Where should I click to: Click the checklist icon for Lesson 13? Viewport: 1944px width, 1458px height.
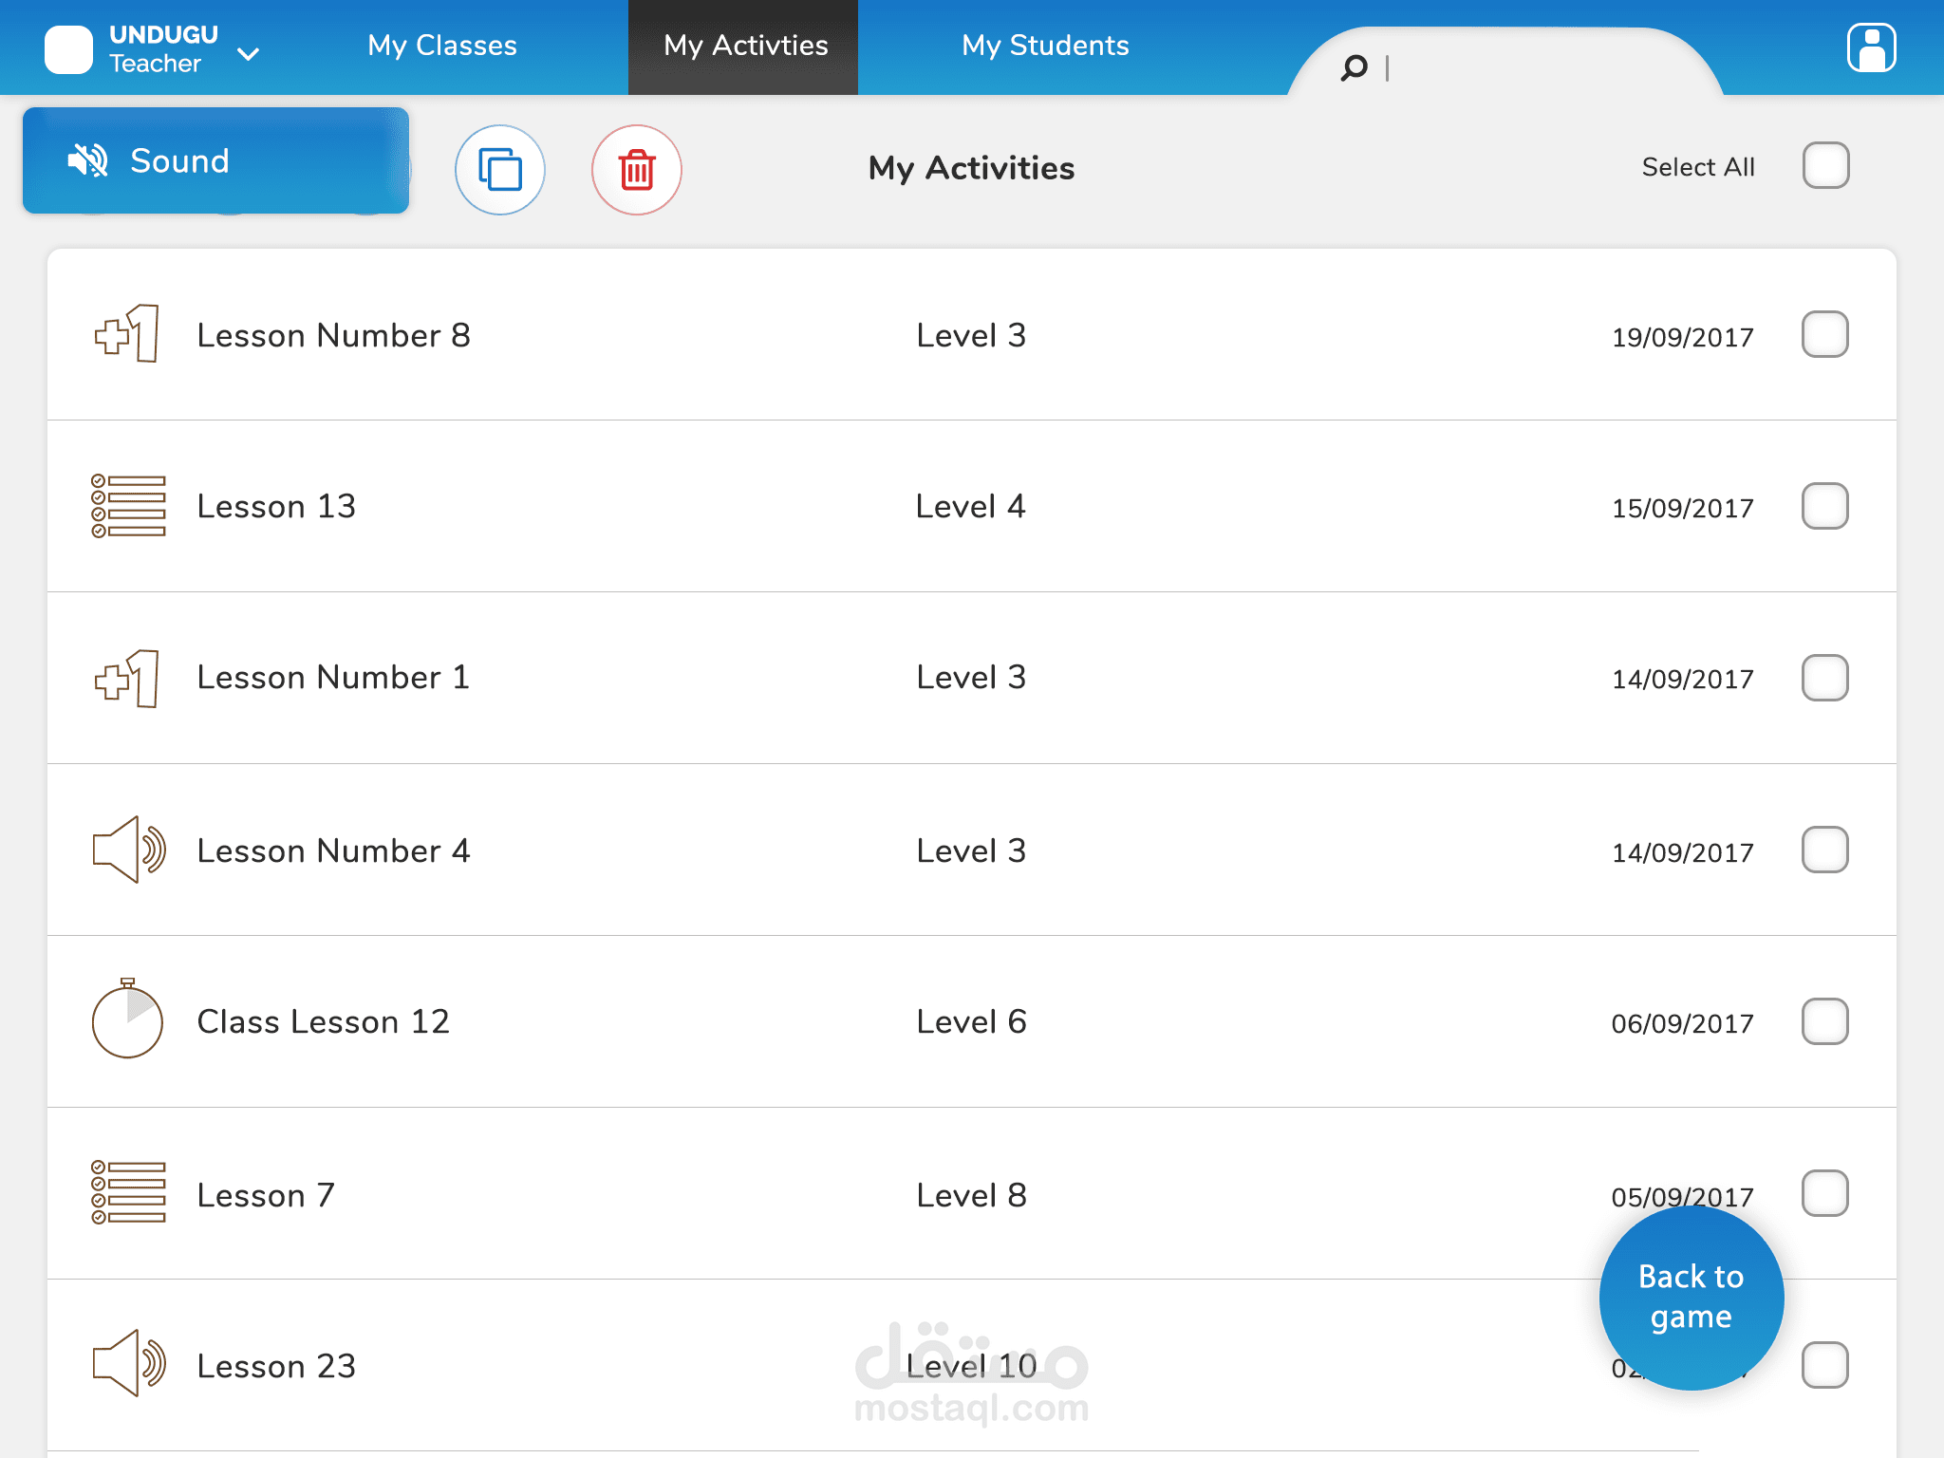click(128, 506)
